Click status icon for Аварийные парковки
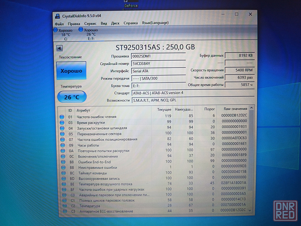Image resolution: width=301 pixels, height=226 pixels. click(x=65, y=195)
